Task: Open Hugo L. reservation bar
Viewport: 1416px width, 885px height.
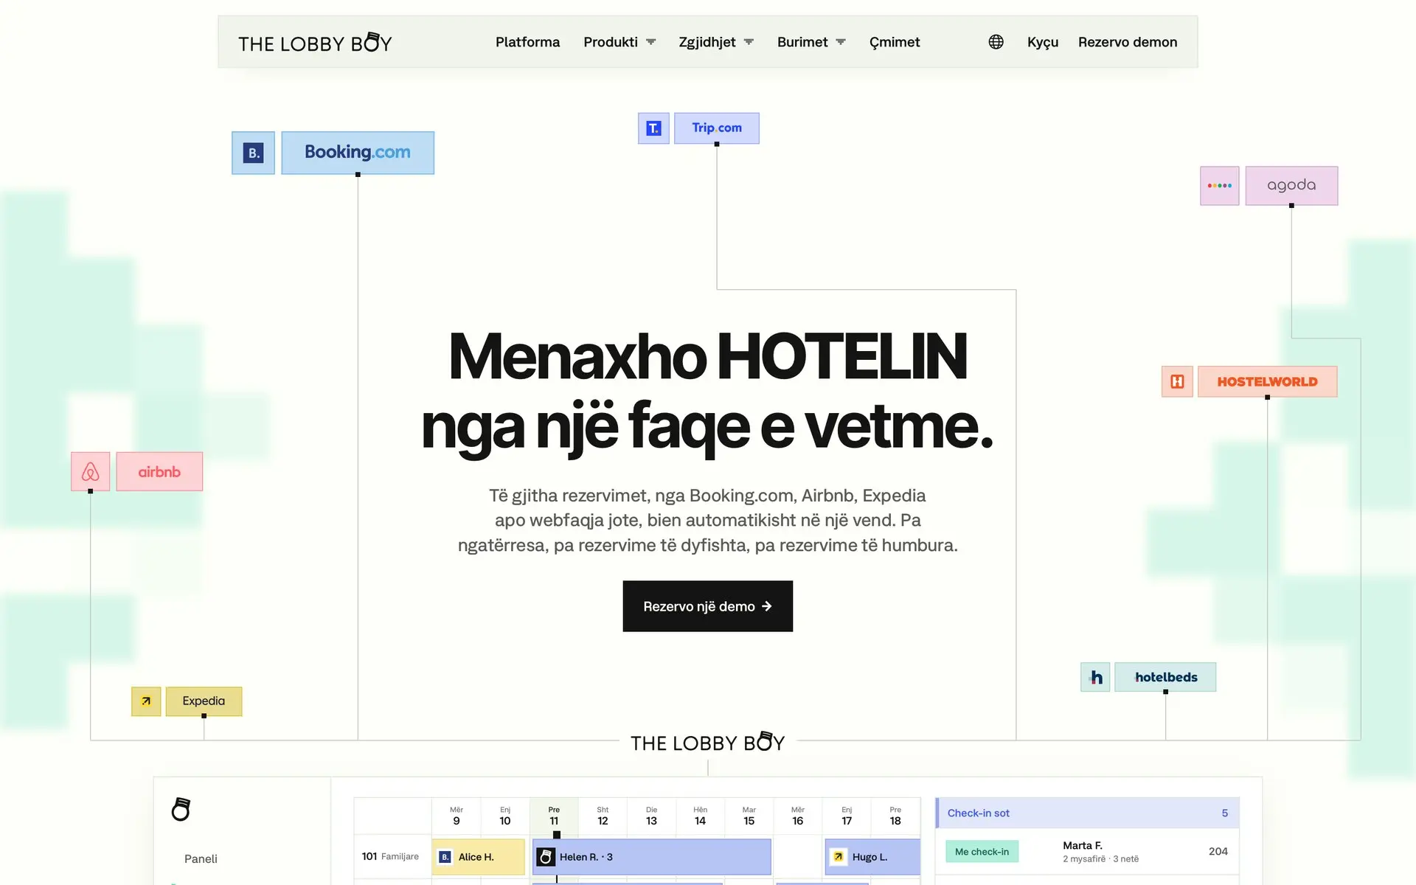Action: click(872, 857)
